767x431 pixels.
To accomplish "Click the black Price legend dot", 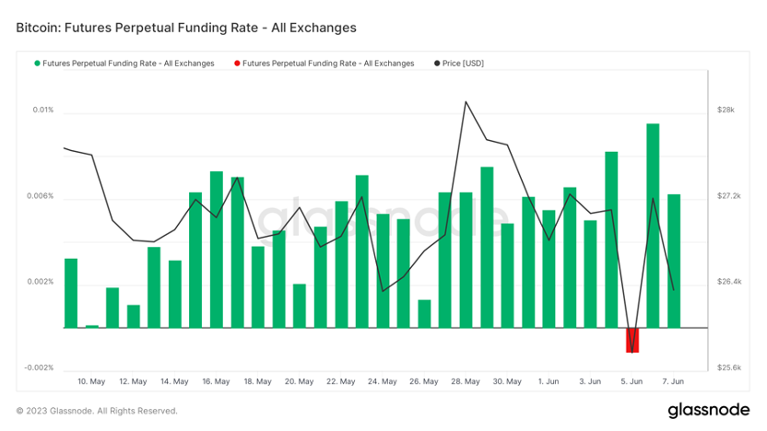I will click(x=436, y=64).
